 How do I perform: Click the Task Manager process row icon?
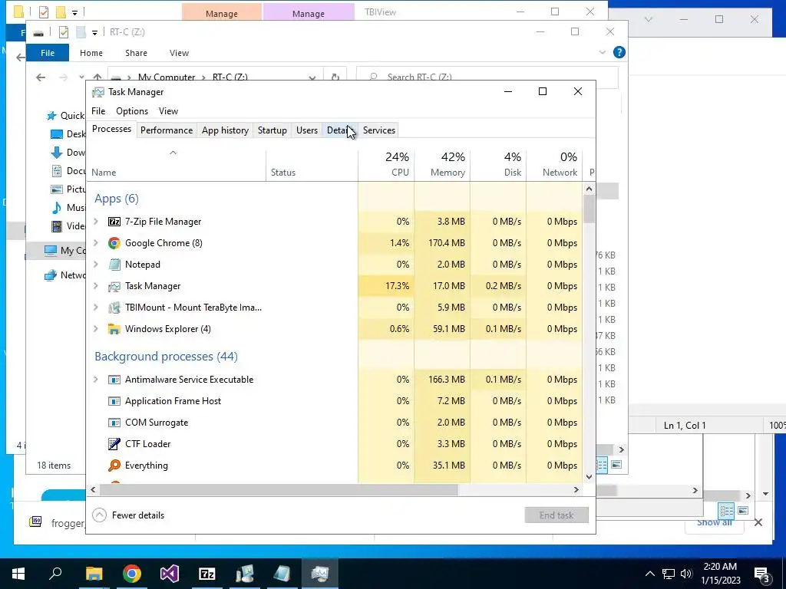click(x=114, y=286)
